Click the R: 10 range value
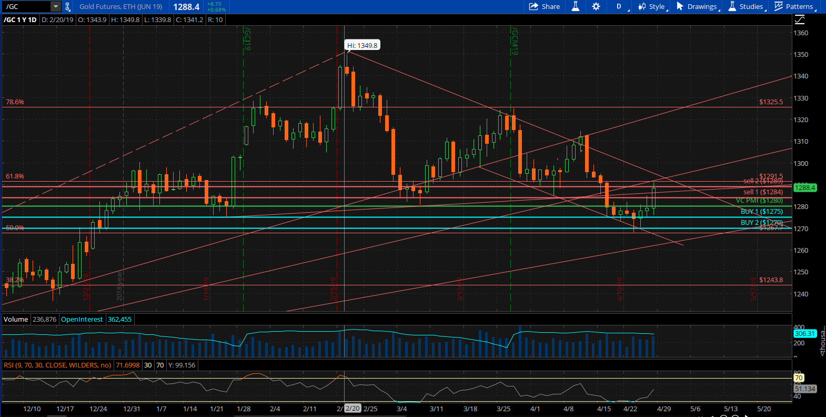Viewport: 826px width, 417px height. (x=215, y=20)
